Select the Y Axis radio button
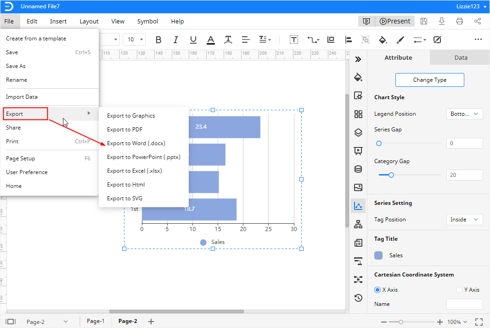Viewport: 490px width, 328px height. click(x=459, y=290)
